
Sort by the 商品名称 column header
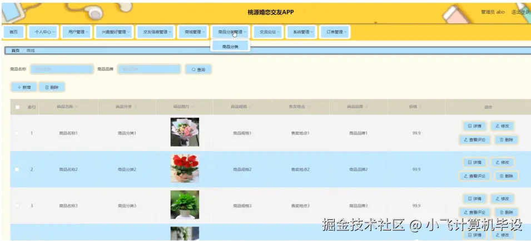tap(68, 107)
